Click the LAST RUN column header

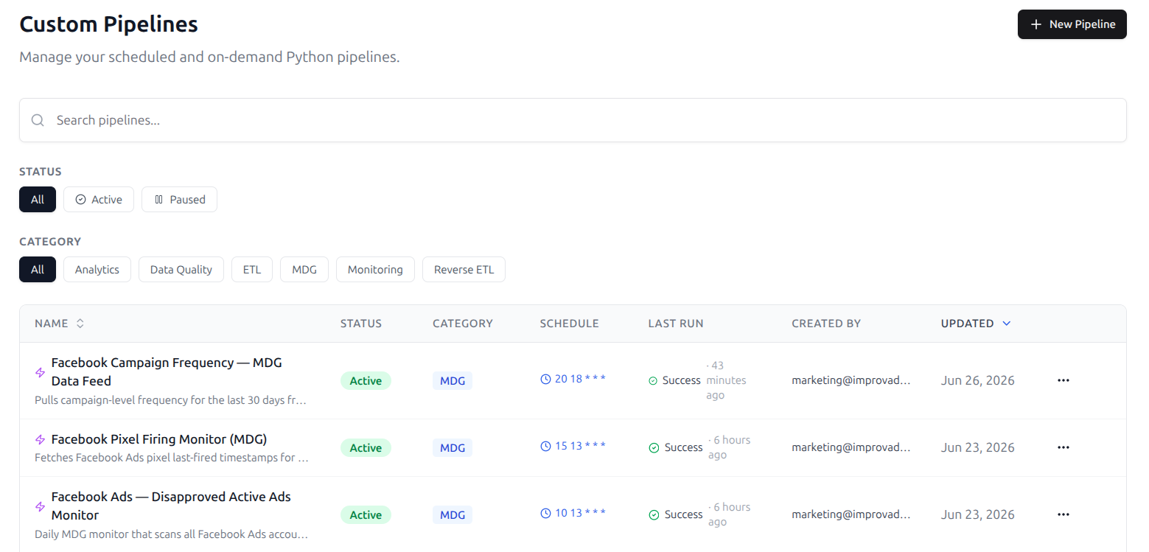[676, 324]
